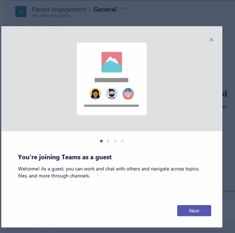The image size is (235, 233).
Task: Open more options ellipsis beside General
Action: [122, 8]
